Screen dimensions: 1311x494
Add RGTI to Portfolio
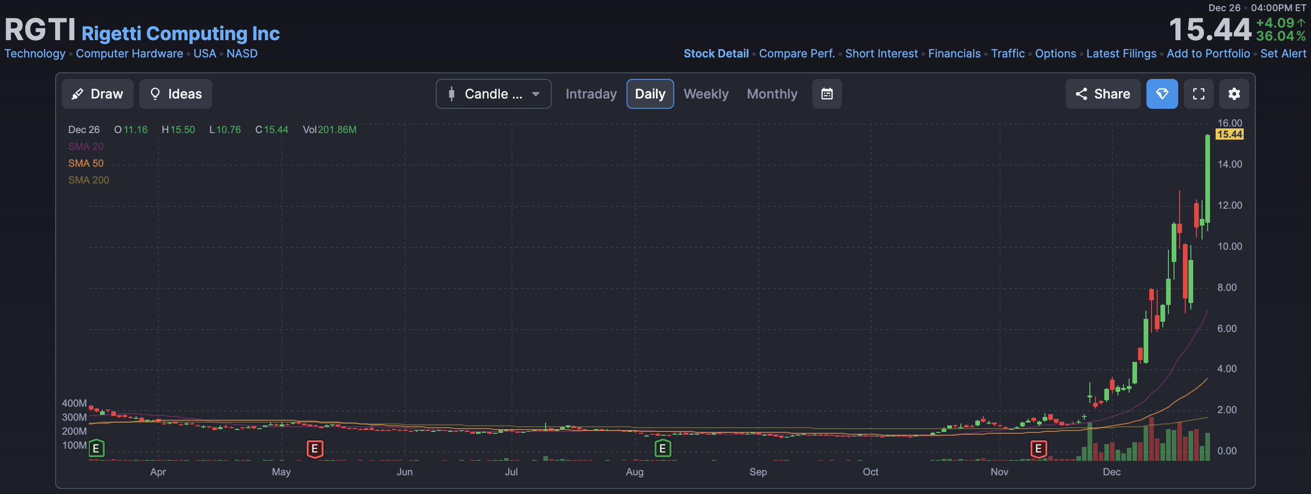(1208, 53)
